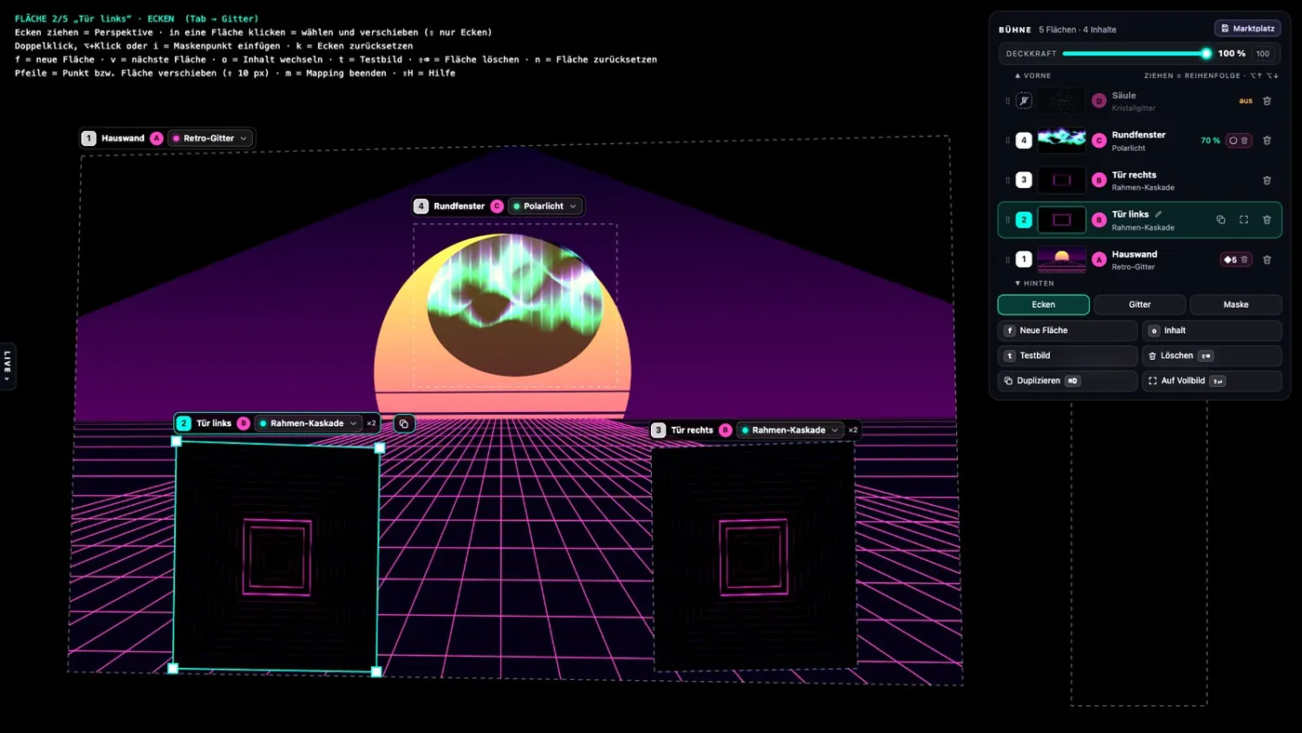1302x733 pixels.
Task: Click the number 1 badge in the Hauswand list row
Action: click(1024, 260)
